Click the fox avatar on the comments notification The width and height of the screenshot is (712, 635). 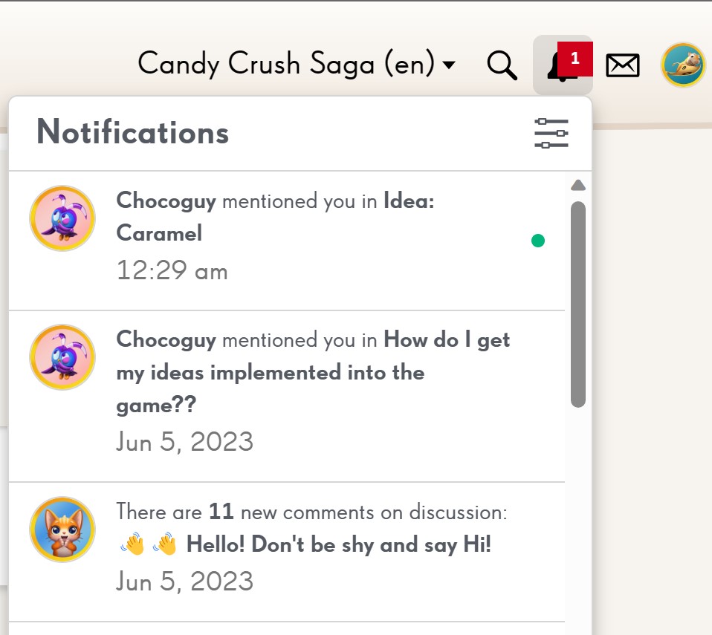click(62, 530)
